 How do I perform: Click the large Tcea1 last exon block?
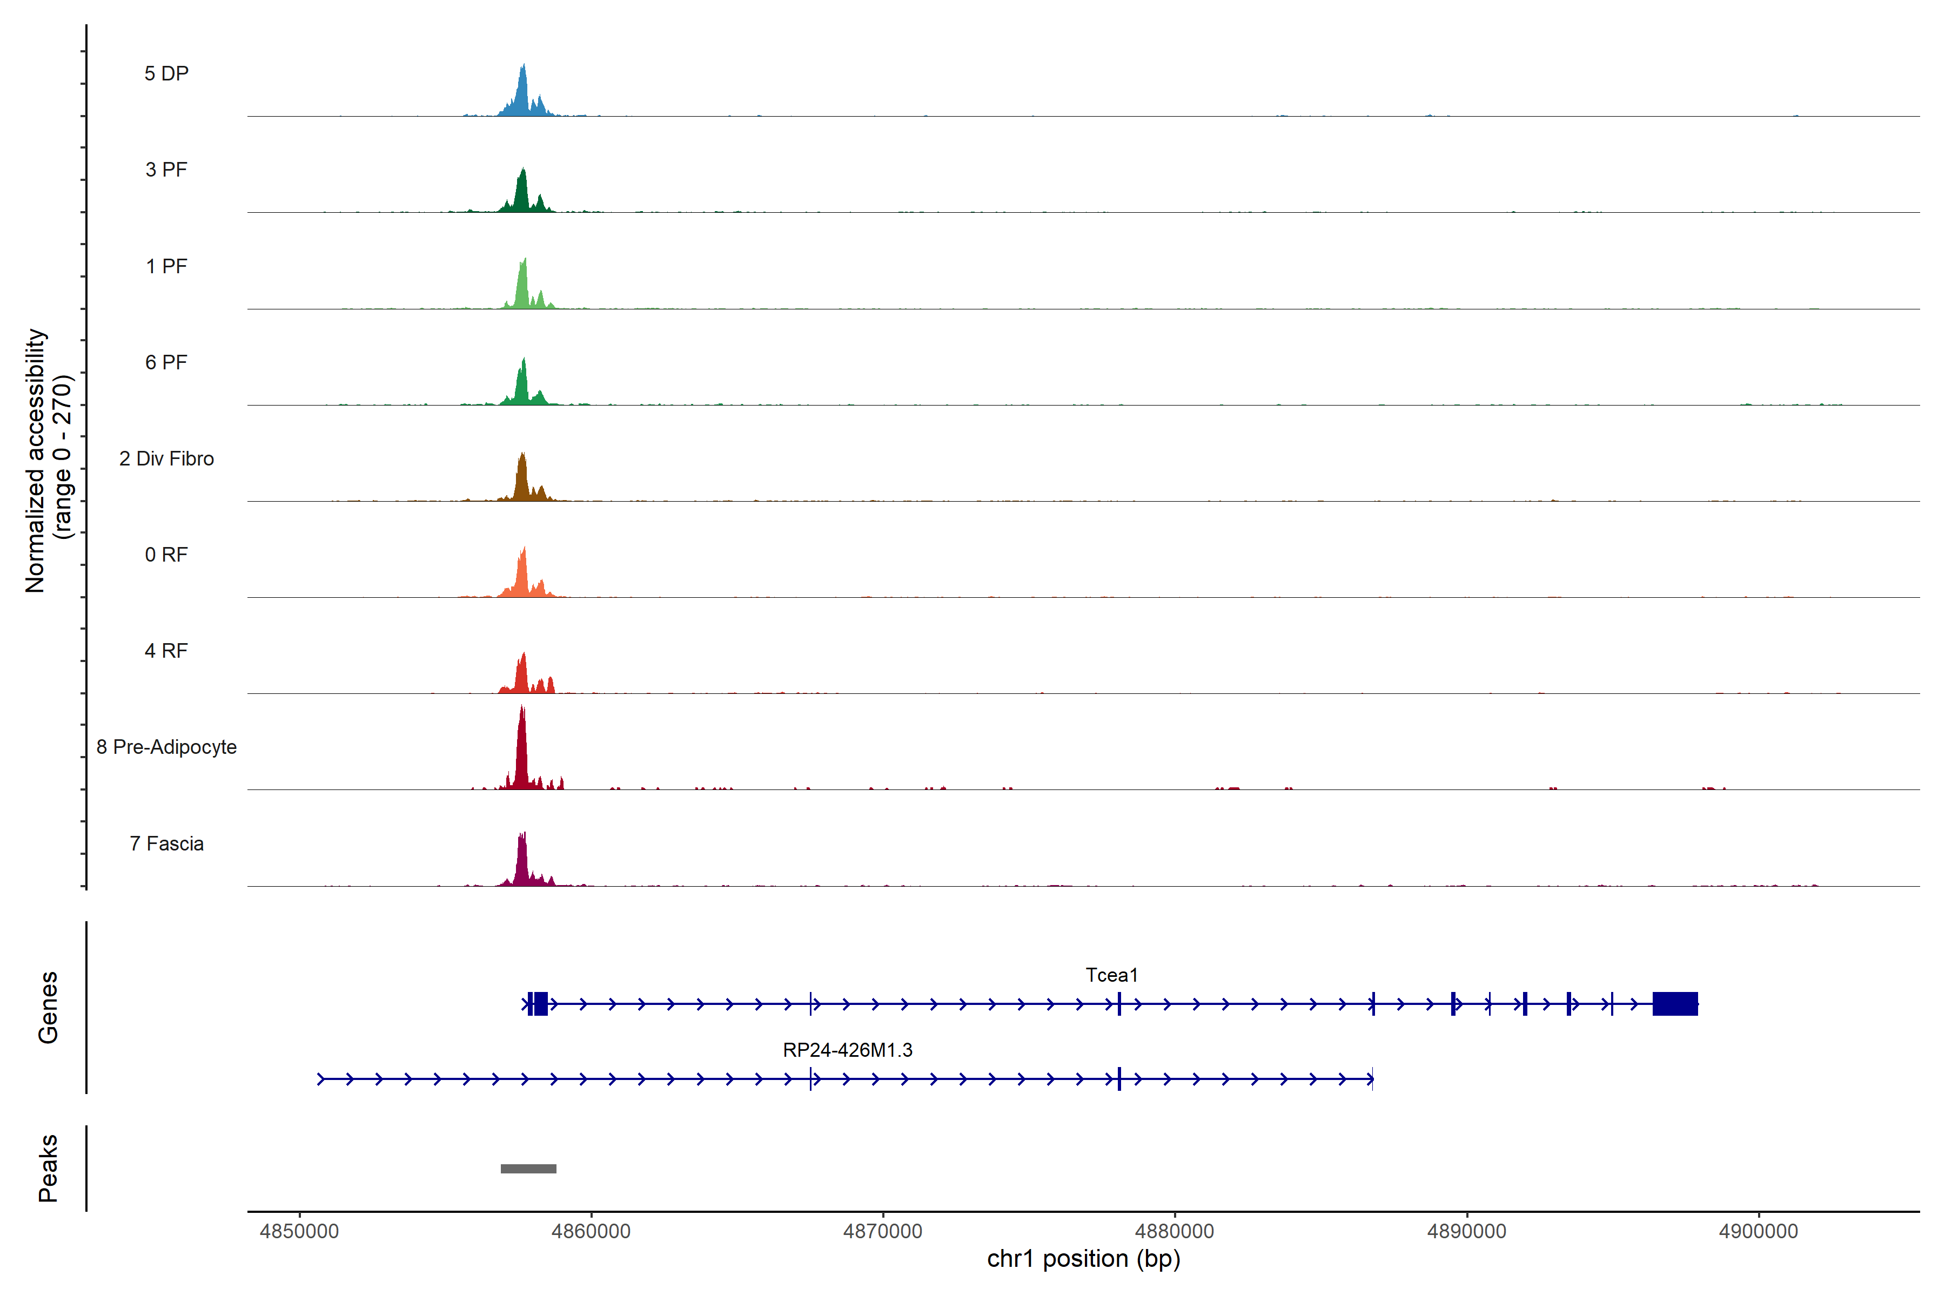tap(1674, 1003)
